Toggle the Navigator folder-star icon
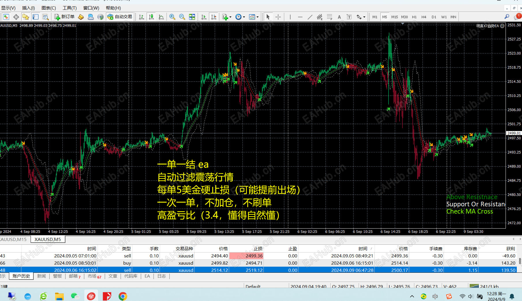The image size is (522, 301). 26,17
